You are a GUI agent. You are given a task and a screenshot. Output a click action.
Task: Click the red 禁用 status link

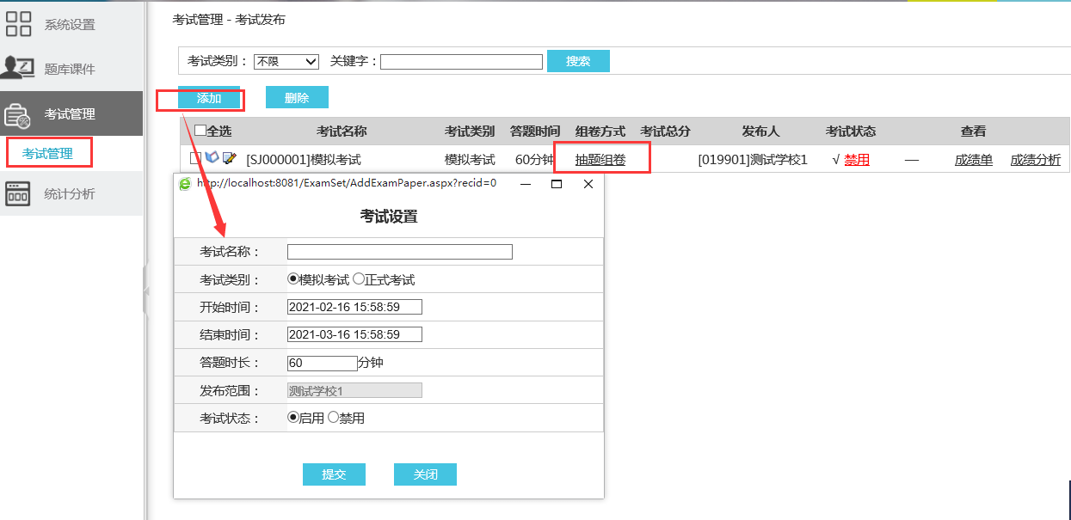(x=857, y=160)
